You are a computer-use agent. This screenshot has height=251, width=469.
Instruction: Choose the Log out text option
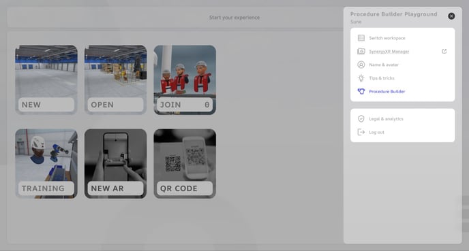tap(376, 132)
